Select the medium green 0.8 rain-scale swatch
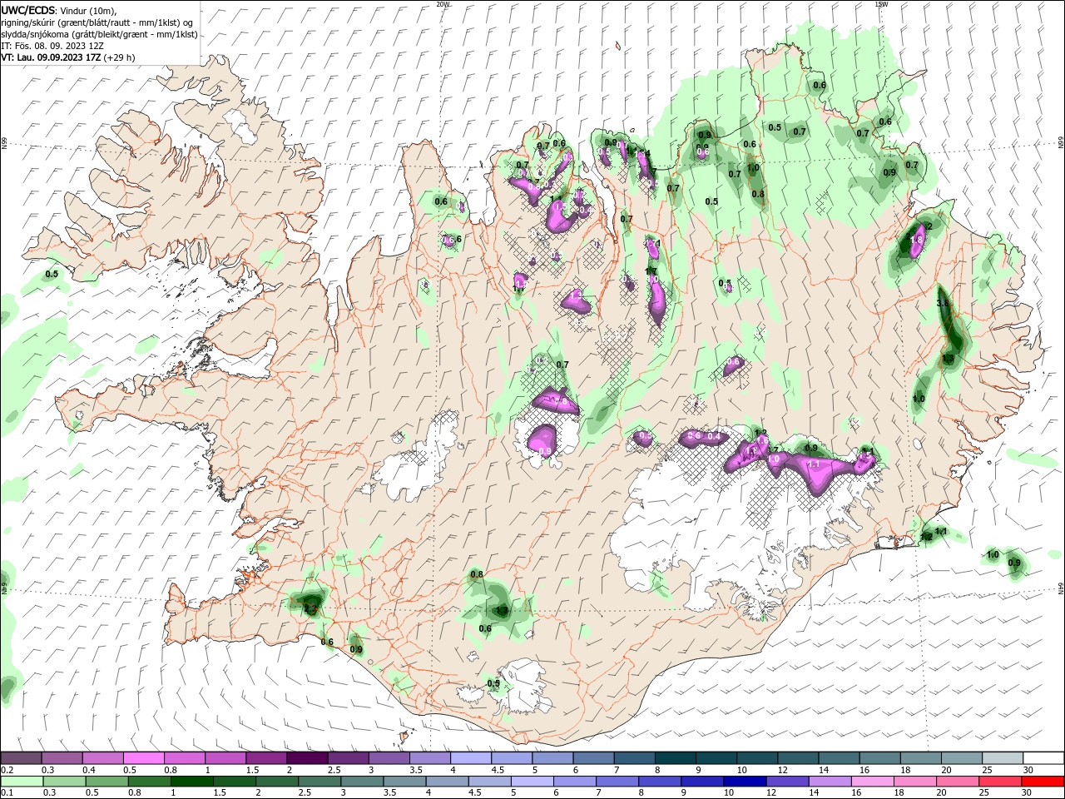This screenshot has height=799, width=1065. (150, 782)
